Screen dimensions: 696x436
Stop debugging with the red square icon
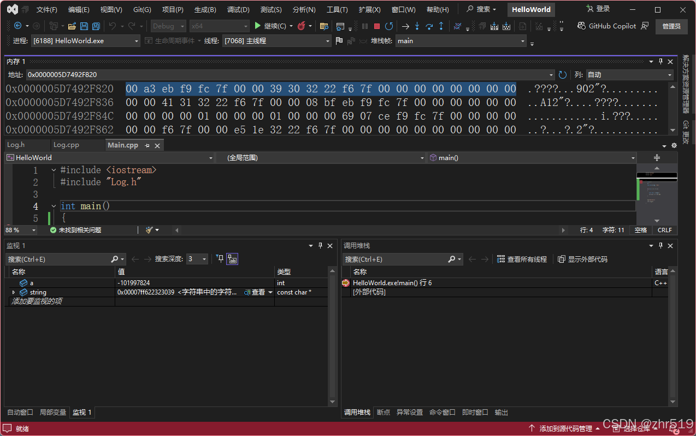pos(376,26)
